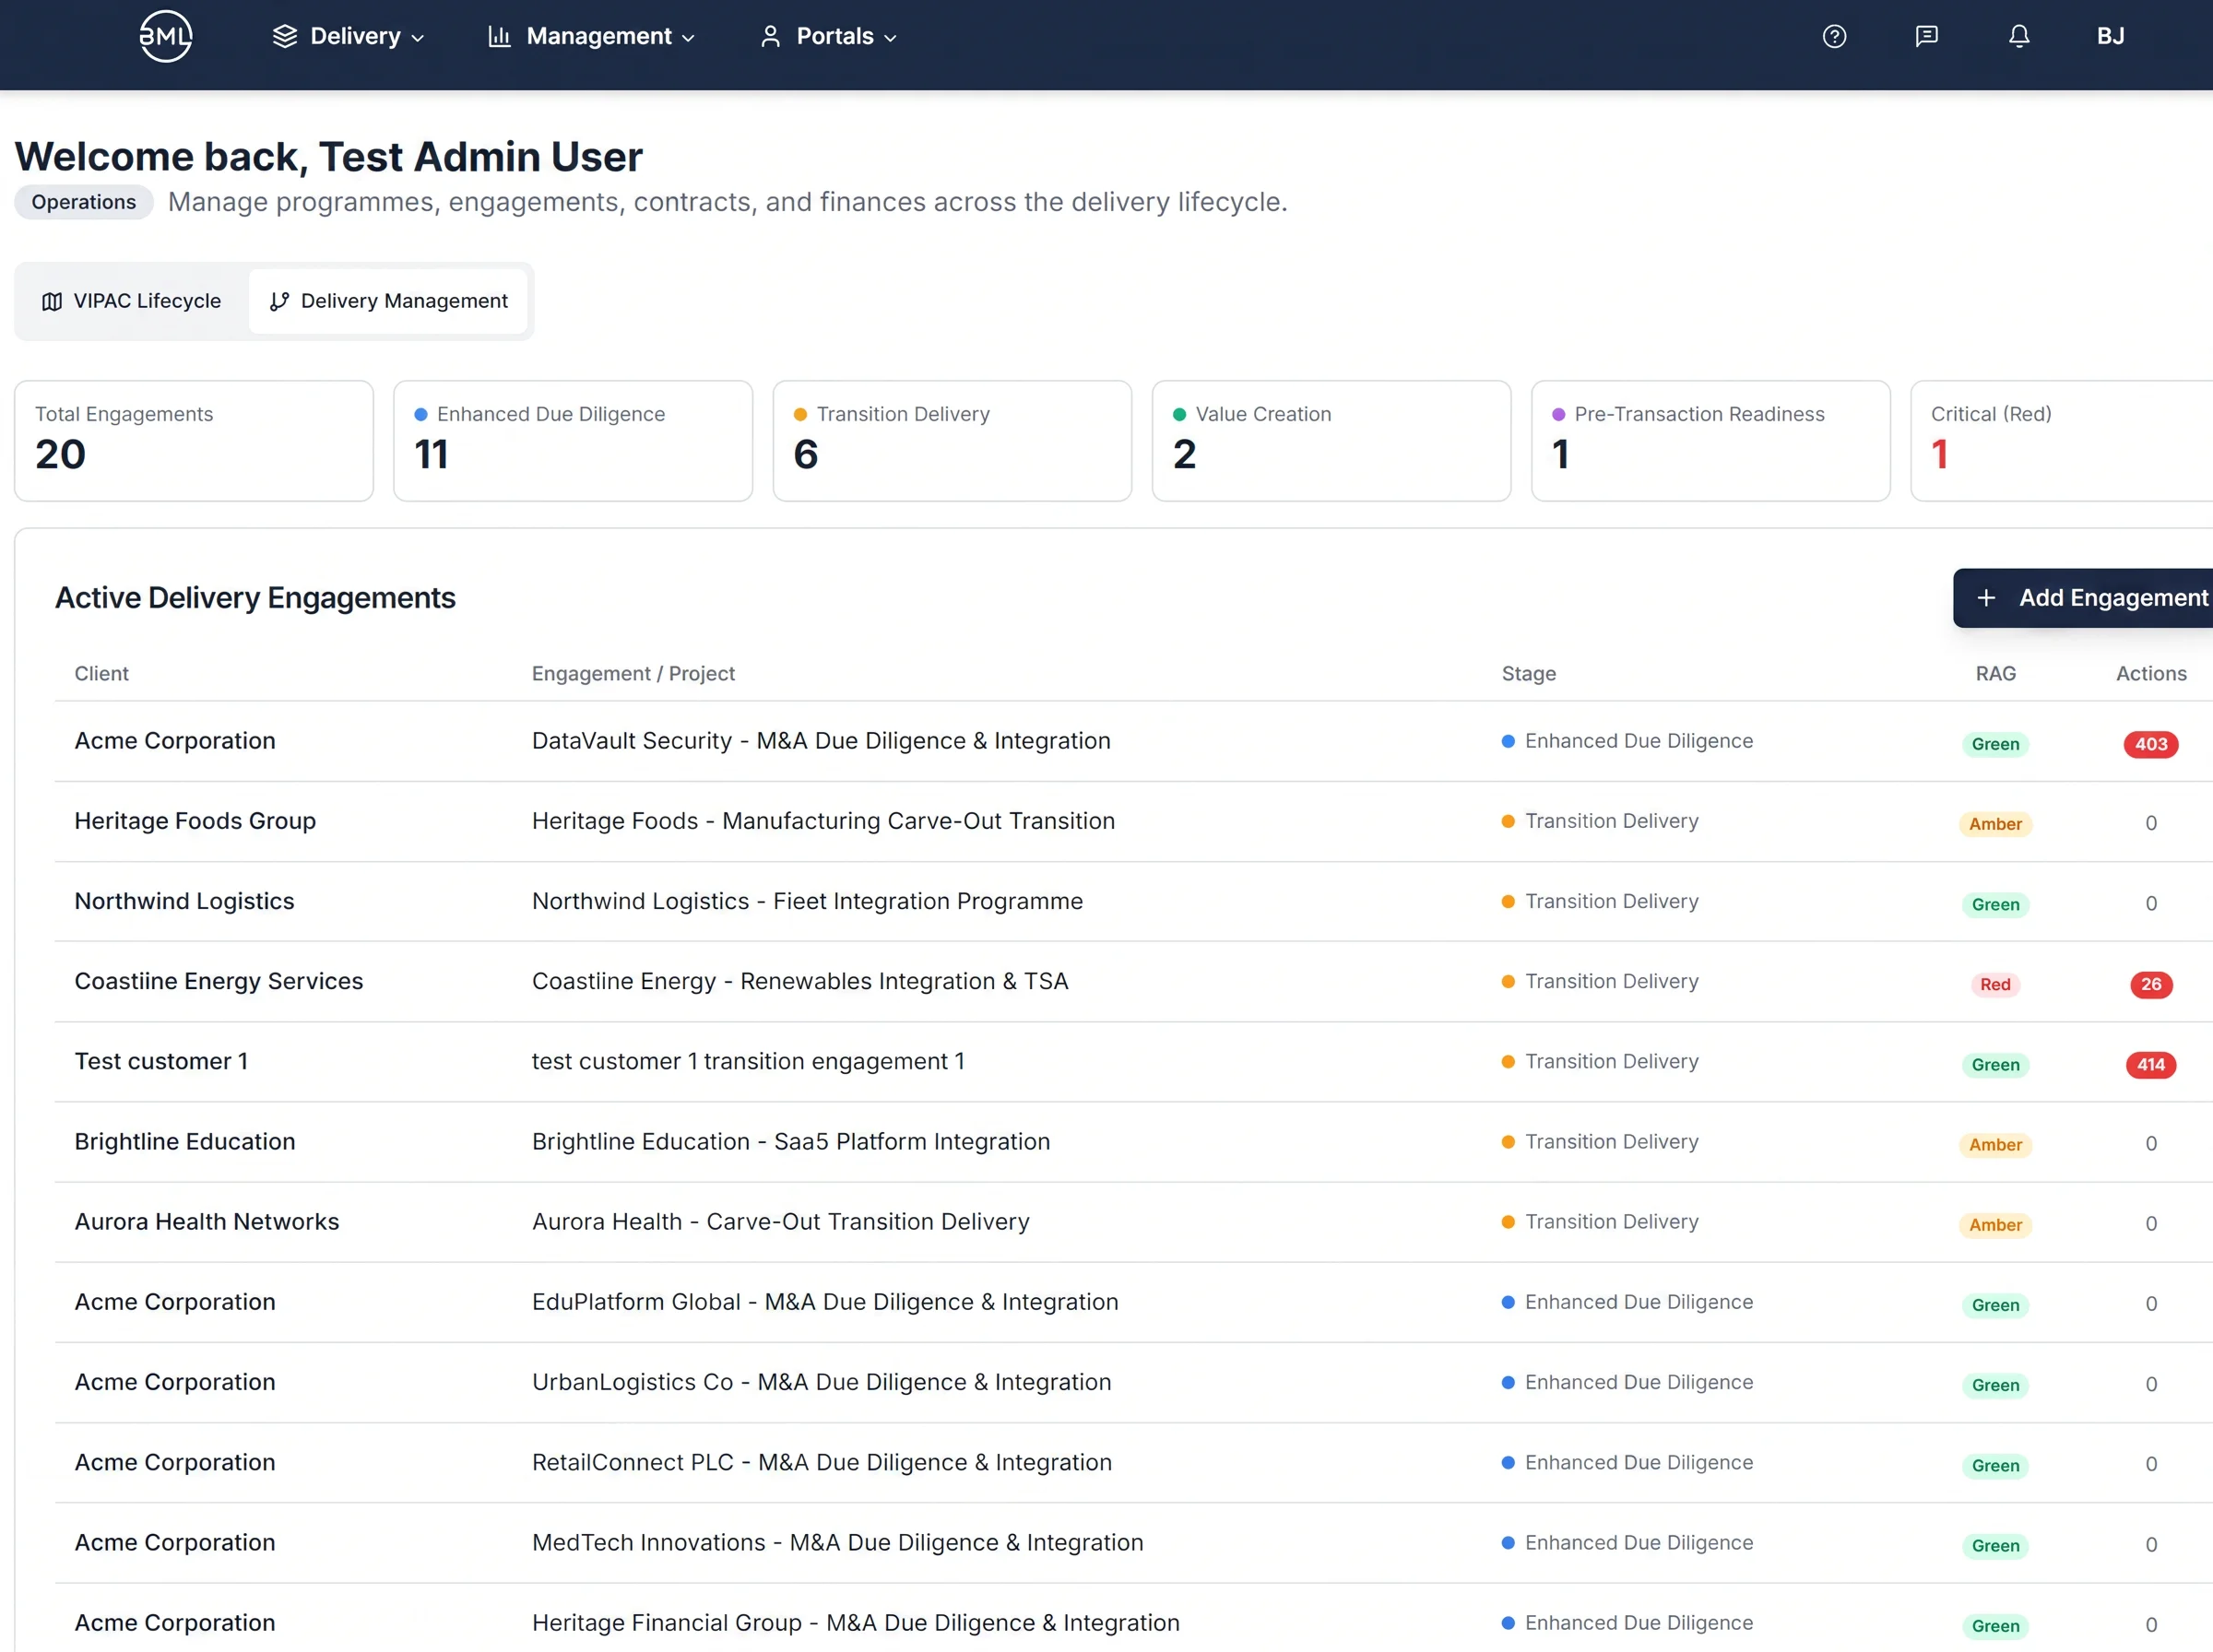Open Brightline Education - SaaS Platform Integration

click(791, 1142)
